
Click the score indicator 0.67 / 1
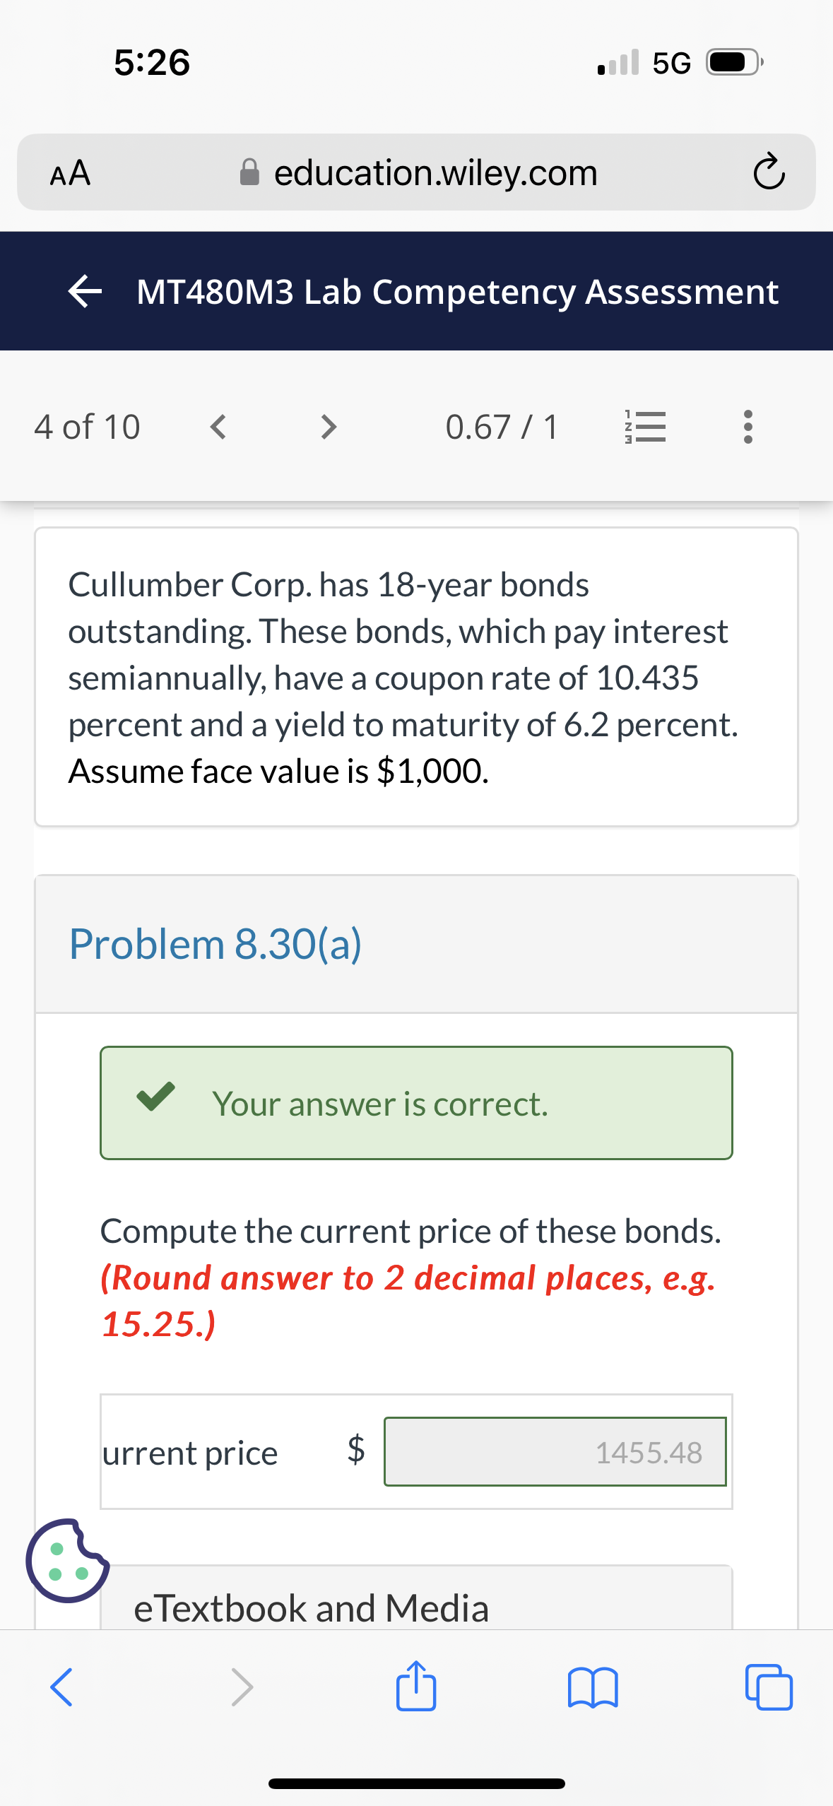pos(502,426)
